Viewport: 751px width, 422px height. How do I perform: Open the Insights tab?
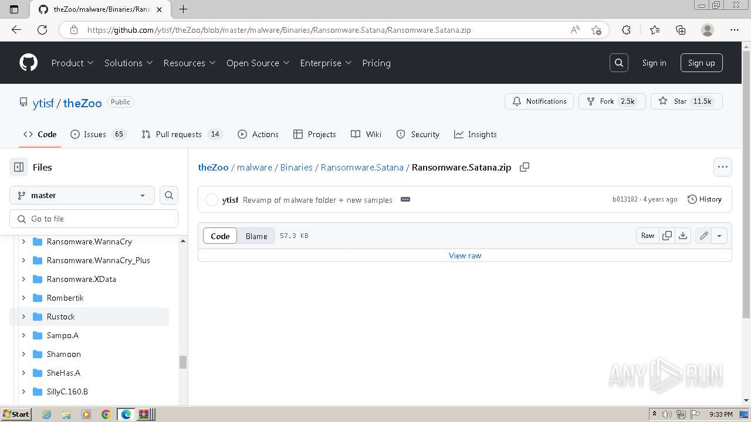476,134
